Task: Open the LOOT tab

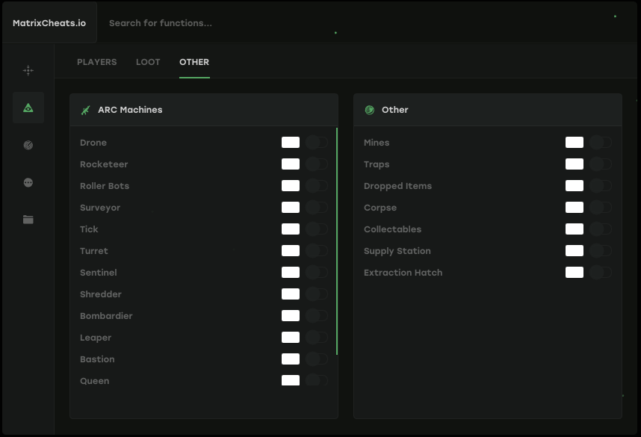Action: 147,62
